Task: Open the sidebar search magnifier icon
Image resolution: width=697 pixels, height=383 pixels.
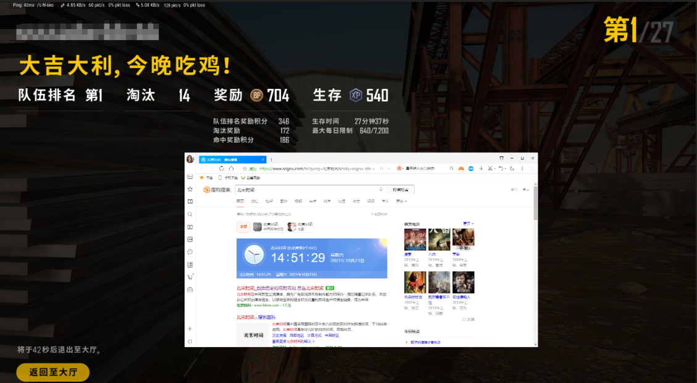Action: (190, 214)
